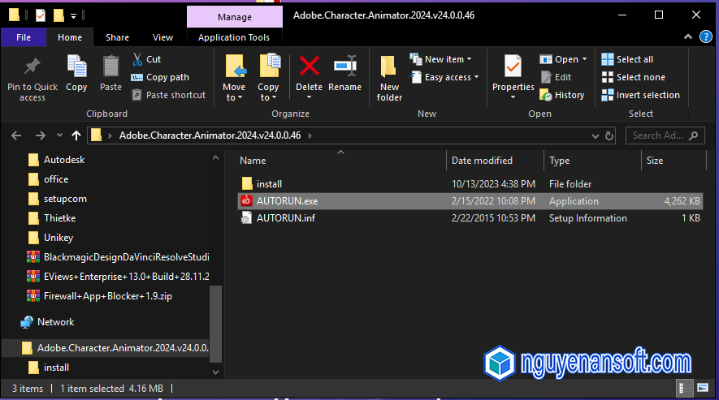Viewport: 719px width, 400px height.
Task: Click the navigation pane scroll down arrow
Action: pos(215,372)
